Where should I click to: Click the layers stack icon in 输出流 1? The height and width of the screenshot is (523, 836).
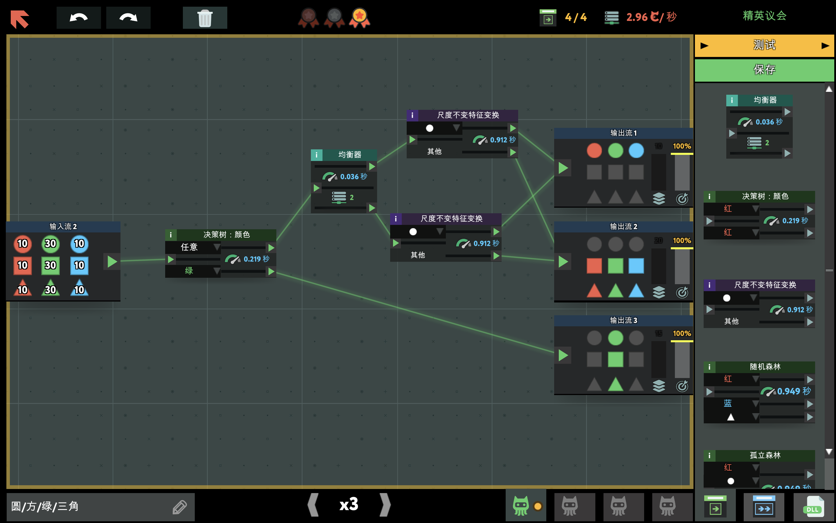coord(659,198)
